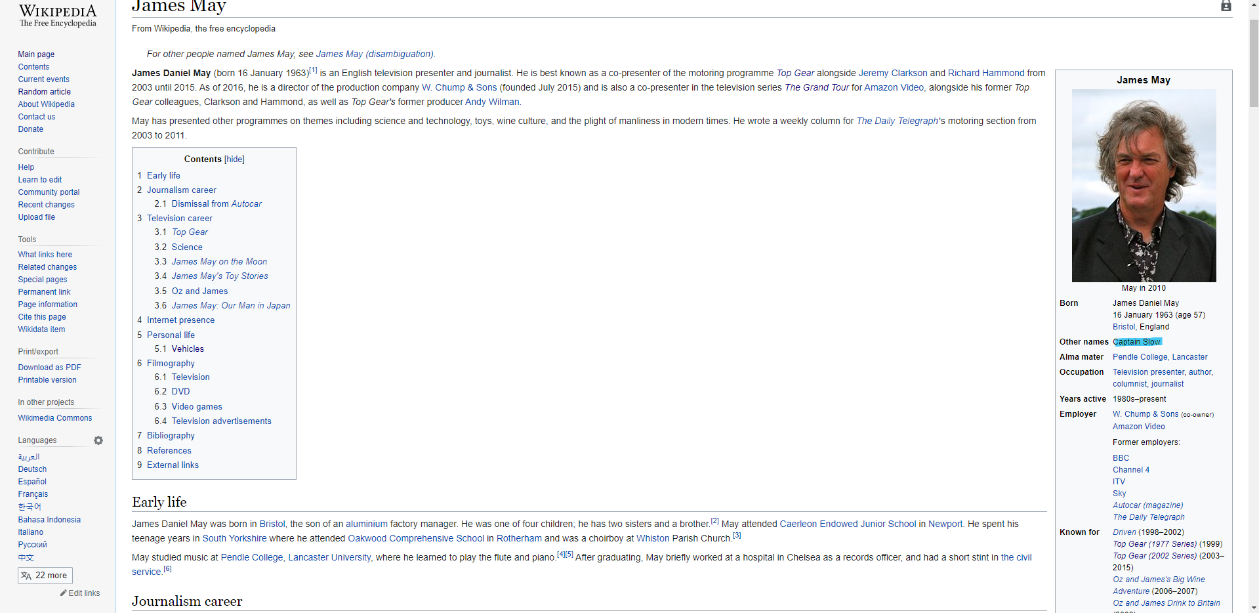Viewport: 1259px width, 613px height.
Task: Jump to 6.4 Television advertisements
Action: pyautogui.click(x=222, y=421)
